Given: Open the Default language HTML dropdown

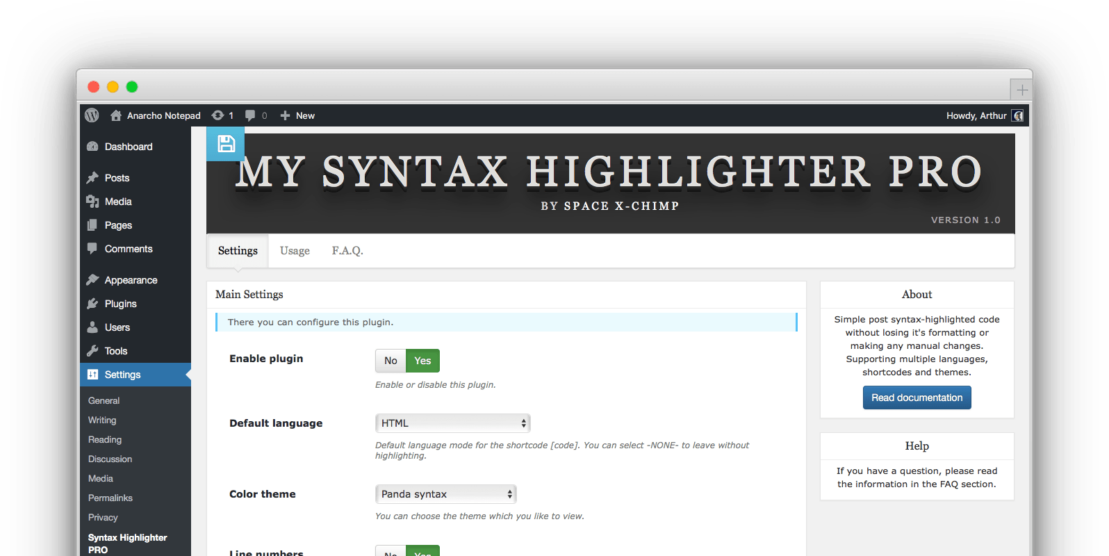Looking at the screenshot, I should tap(453, 423).
